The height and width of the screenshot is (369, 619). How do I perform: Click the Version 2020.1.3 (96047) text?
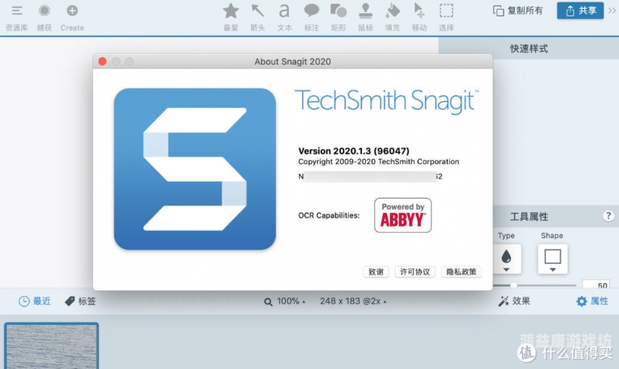pyautogui.click(x=354, y=151)
